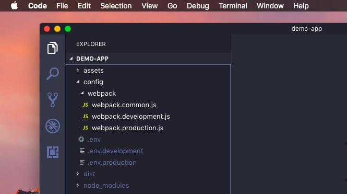Click the JS icon beside webpack.development.js

86,117
